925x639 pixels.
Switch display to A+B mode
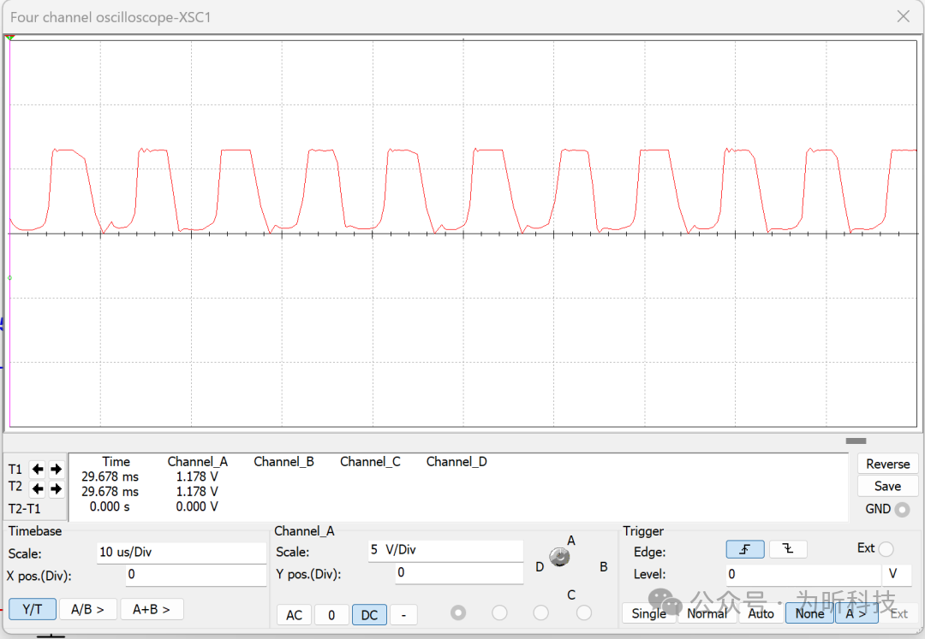click(x=152, y=609)
